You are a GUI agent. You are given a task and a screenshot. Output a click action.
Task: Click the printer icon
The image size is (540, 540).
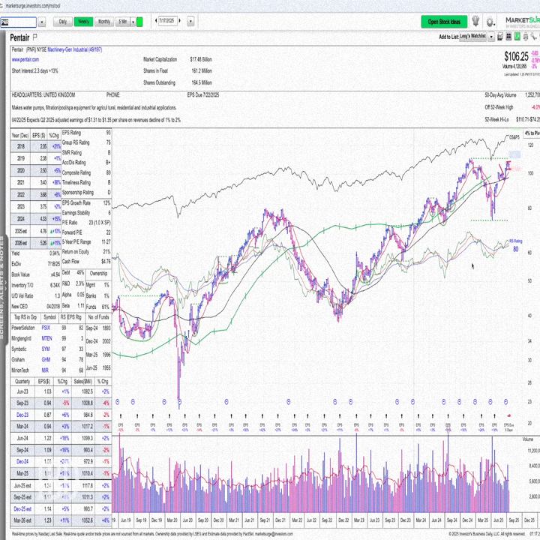point(526,37)
